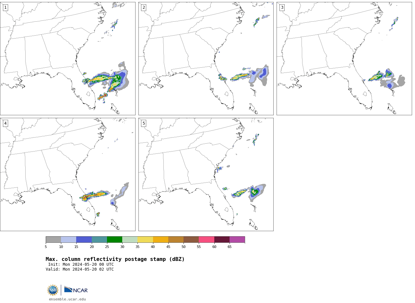Image resolution: width=415 pixels, height=303 pixels.
Task: Click the NSF logo icon
Action: (53, 290)
